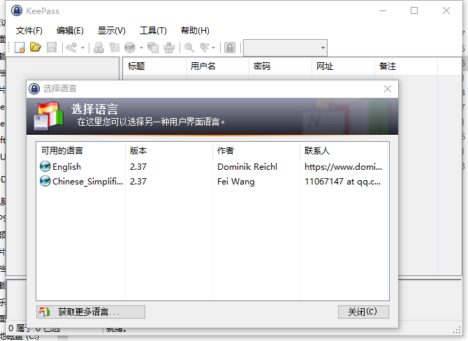This screenshot has height=341, width=468.
Task: Expand the Open URL dropdown arrow
Action: (x=141, y=48)
